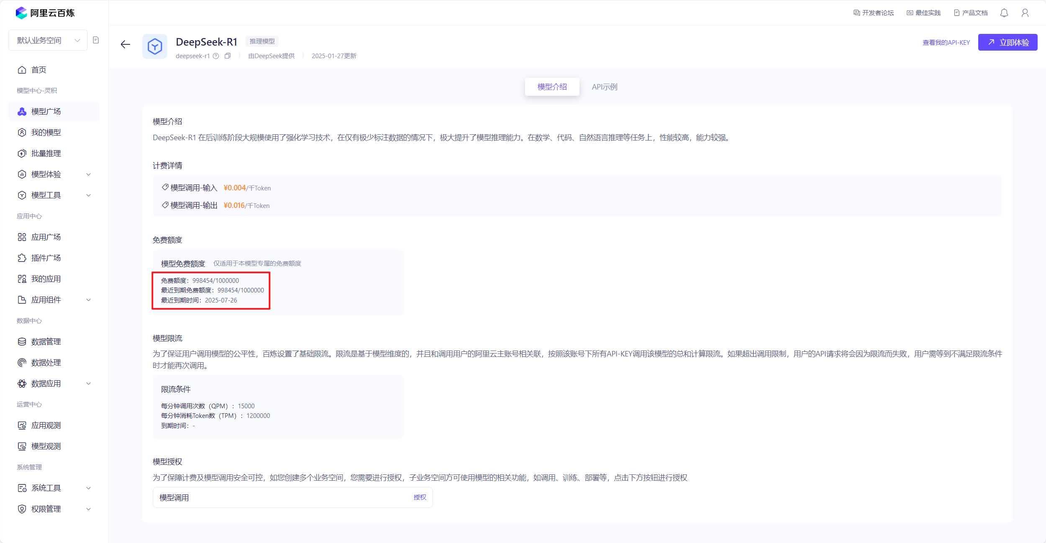Copy the deepseek-r1 model name
Viewport: 1046px width, 543px height.
click(x=228, y=56)
